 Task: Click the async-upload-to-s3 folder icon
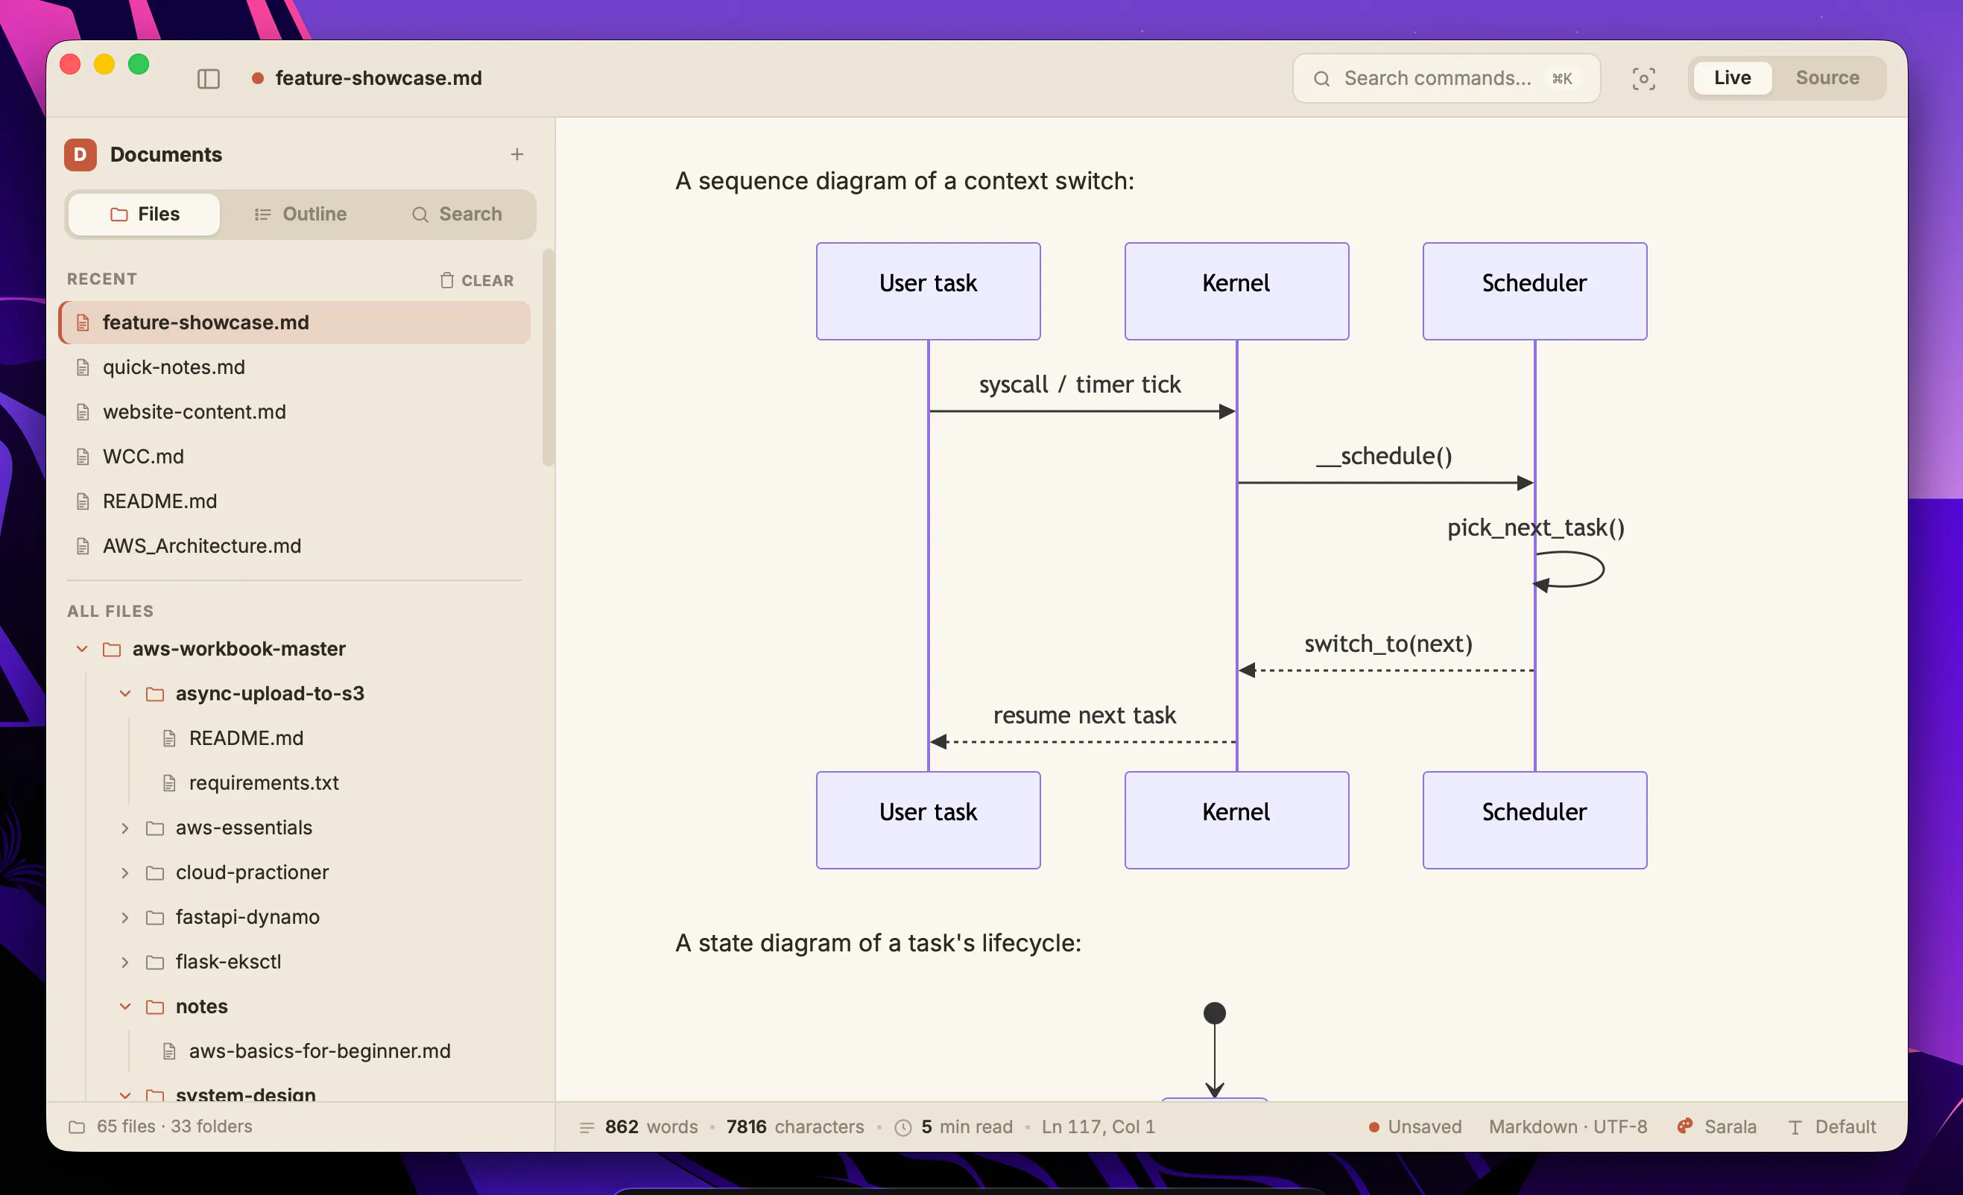click(155, 694)
